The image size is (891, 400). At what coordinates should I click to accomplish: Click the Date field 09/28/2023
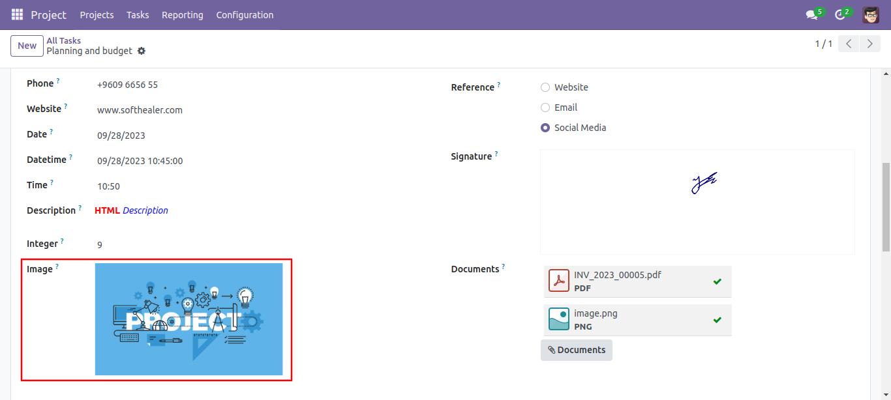(x=121, y=136)
